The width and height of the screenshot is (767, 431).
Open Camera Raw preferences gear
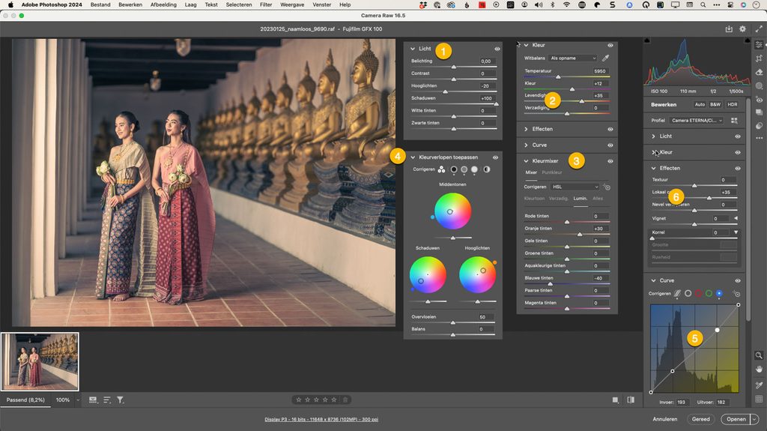[x=742, y=29]
